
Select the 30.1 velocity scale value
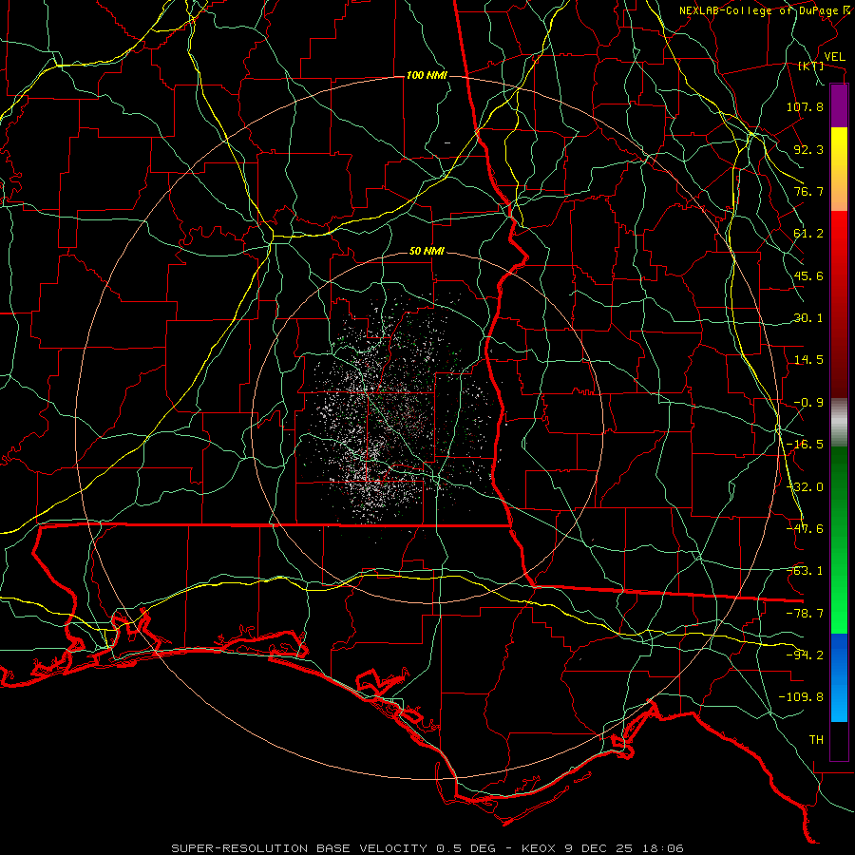click(808, 318)
